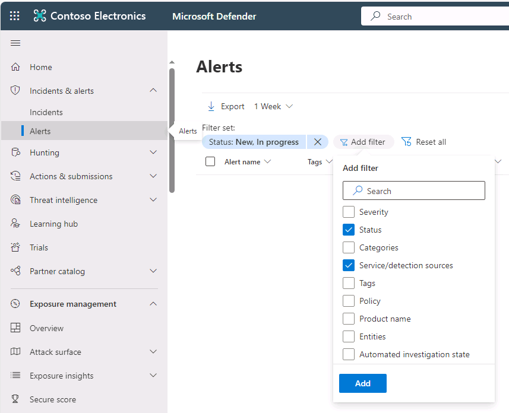
Task: Open Secure score from the sidebar
Action: tap(51, 399)
